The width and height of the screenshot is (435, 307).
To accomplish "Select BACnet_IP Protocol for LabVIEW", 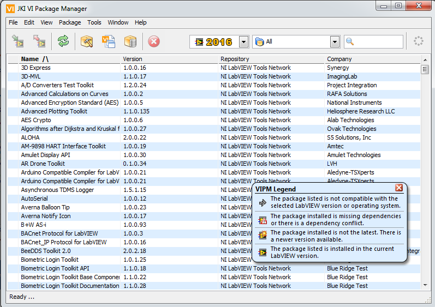I will coord(63,243).
